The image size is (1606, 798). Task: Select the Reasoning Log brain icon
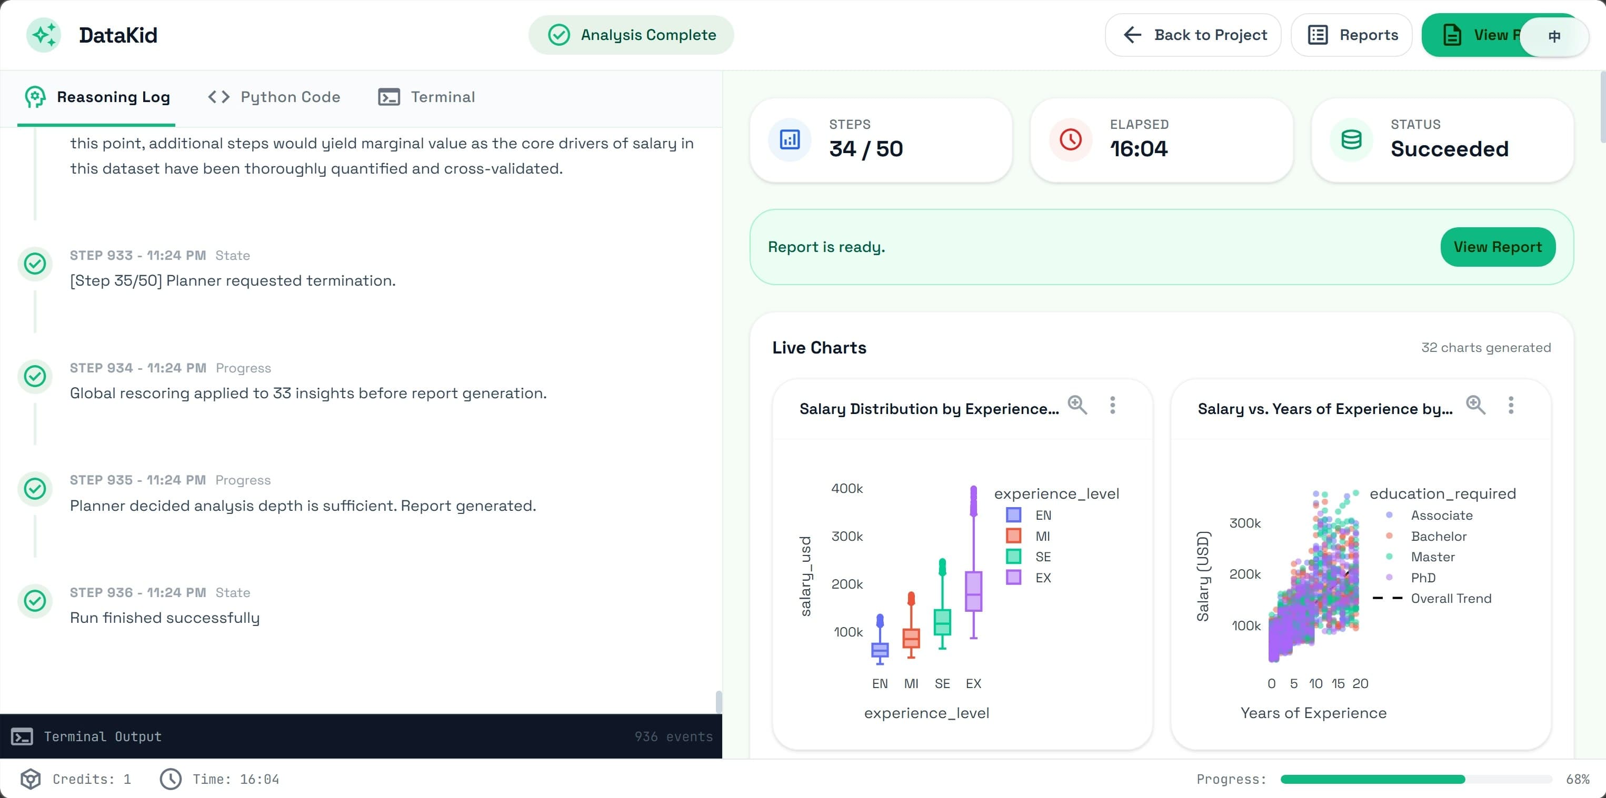[x=35, y=97]
